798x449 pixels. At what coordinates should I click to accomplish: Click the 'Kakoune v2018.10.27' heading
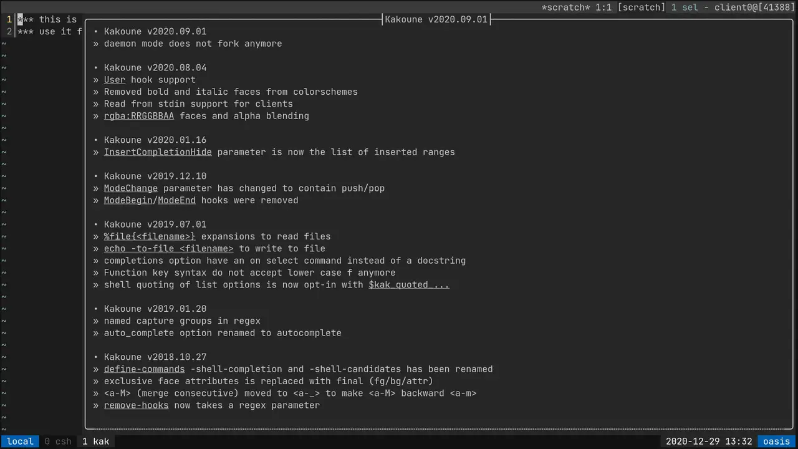pyautogui.click(x=155, y=357)
